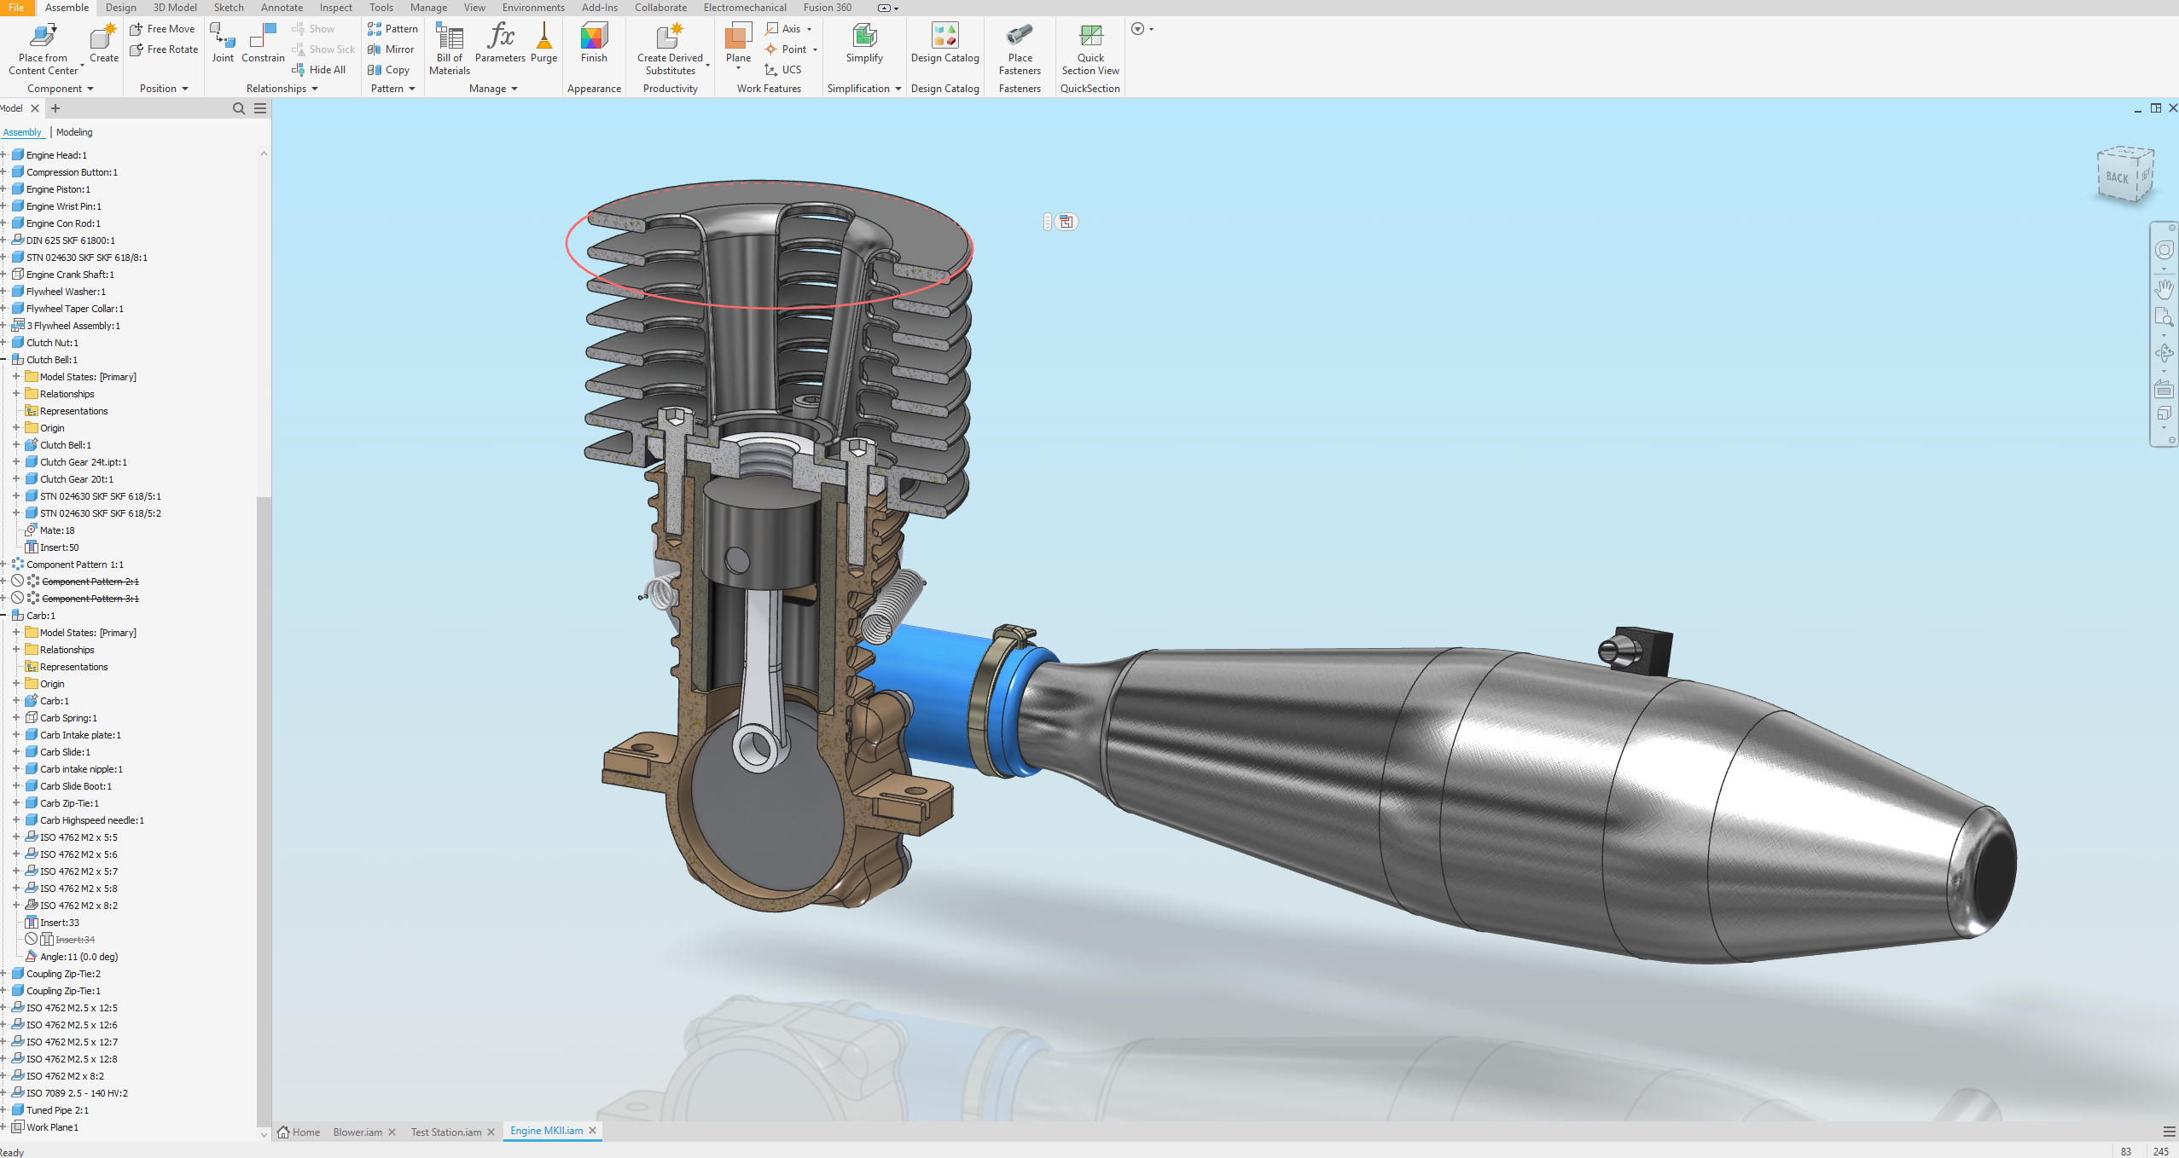Click suppressed Component Pattern 2:1 item
The image size is (2179, 1158).
(x=90, y=582)
